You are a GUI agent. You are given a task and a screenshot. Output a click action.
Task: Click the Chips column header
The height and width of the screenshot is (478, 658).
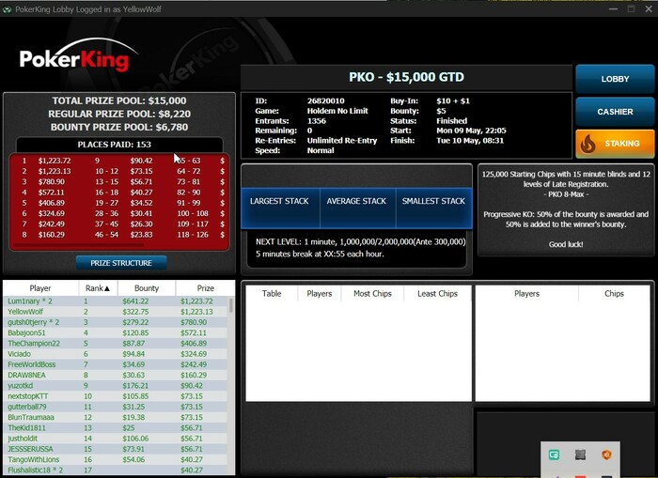(x=614, y=294)
